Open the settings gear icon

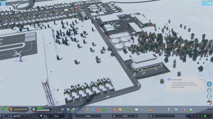210,3
